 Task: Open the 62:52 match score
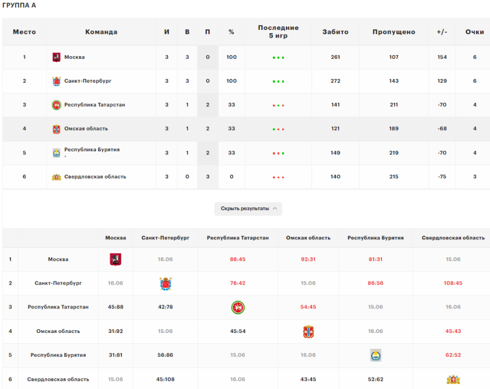coord(453,355)
